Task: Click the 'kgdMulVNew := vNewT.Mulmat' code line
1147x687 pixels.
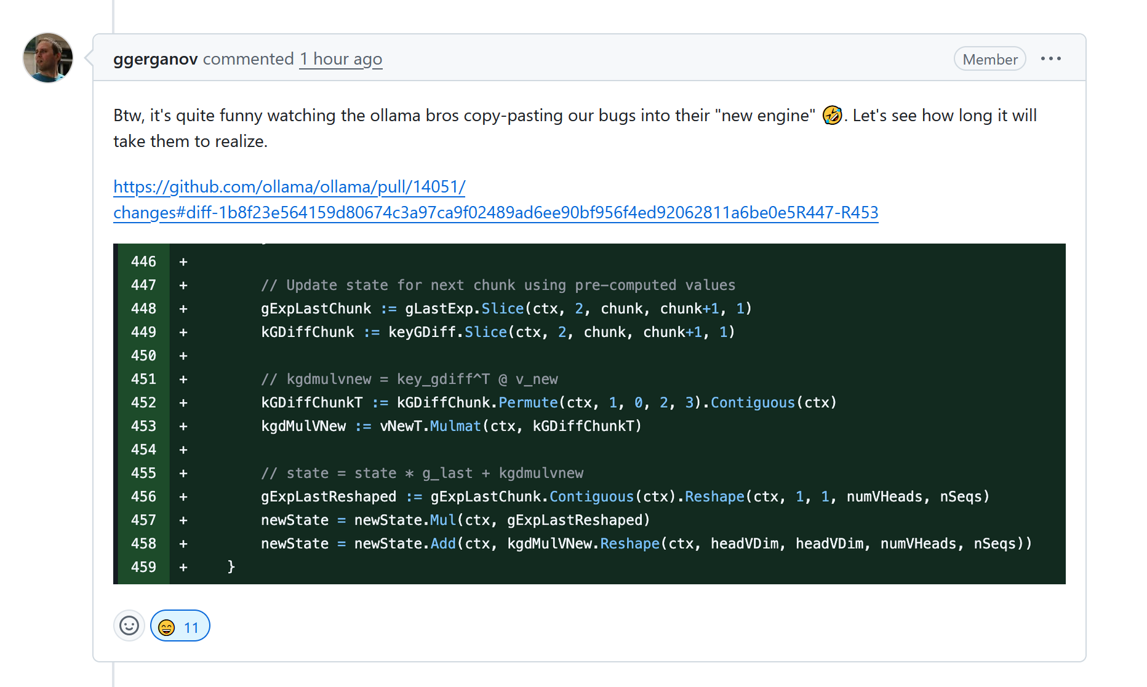Action: click(x=451, y=426)
